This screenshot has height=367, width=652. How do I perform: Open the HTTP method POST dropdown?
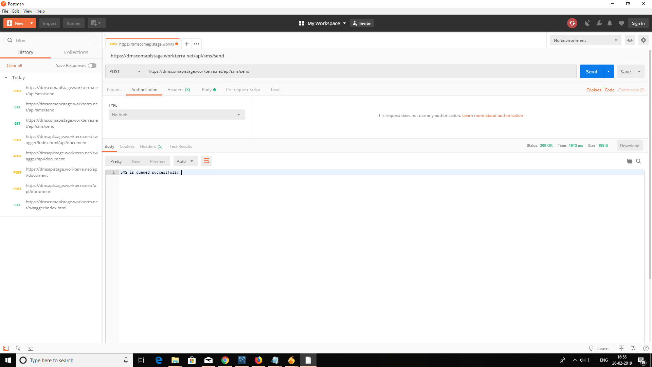tap(125, 71)
